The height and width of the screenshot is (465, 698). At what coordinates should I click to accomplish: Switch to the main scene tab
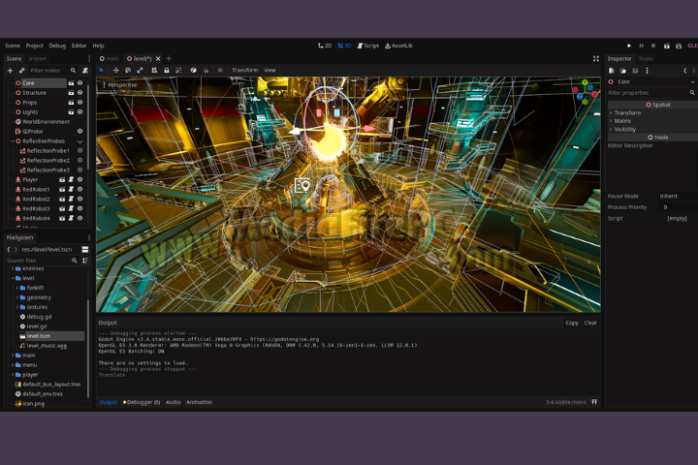110,59
